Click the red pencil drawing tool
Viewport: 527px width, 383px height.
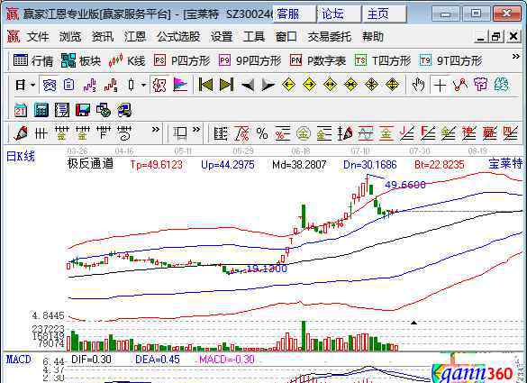click(x=21, y=133)
